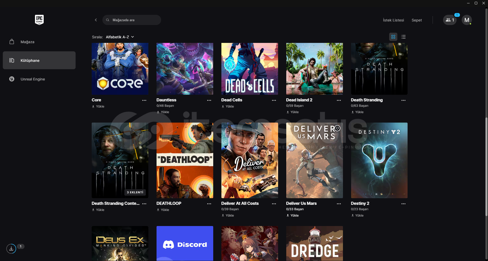The image size is (488, 261).
Task: Switch to grid view
Action: pyautogui.click(x=393, y=37)
